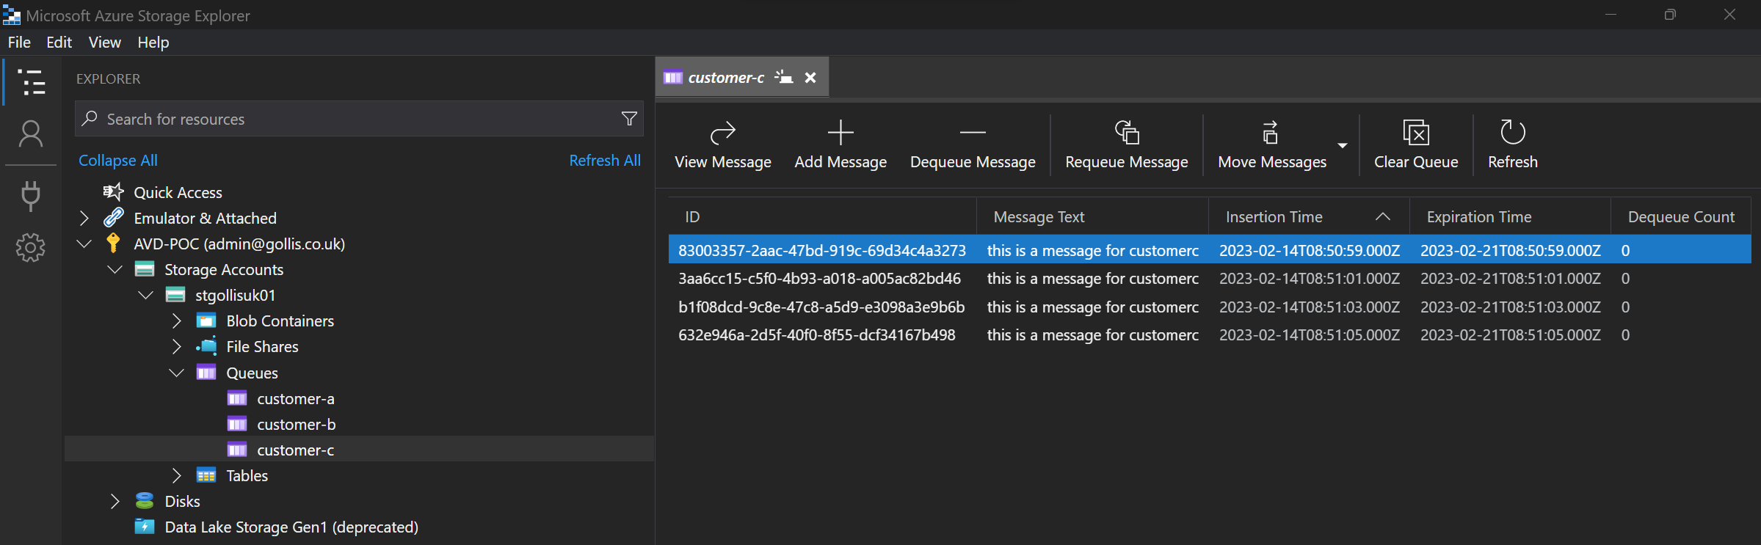Click the Requeue Message icon
Image resolution: width=1761 pixels, height=545 pixels.
pos(1127,133)
